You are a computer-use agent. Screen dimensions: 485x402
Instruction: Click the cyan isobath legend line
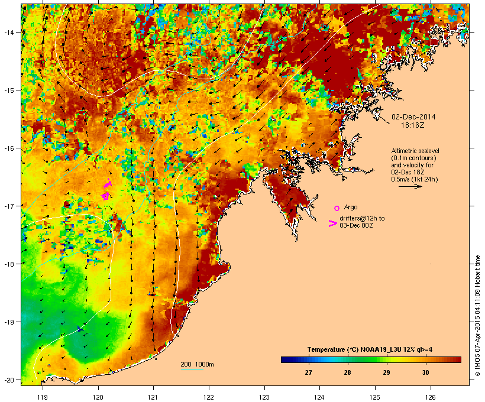(192, 369)
